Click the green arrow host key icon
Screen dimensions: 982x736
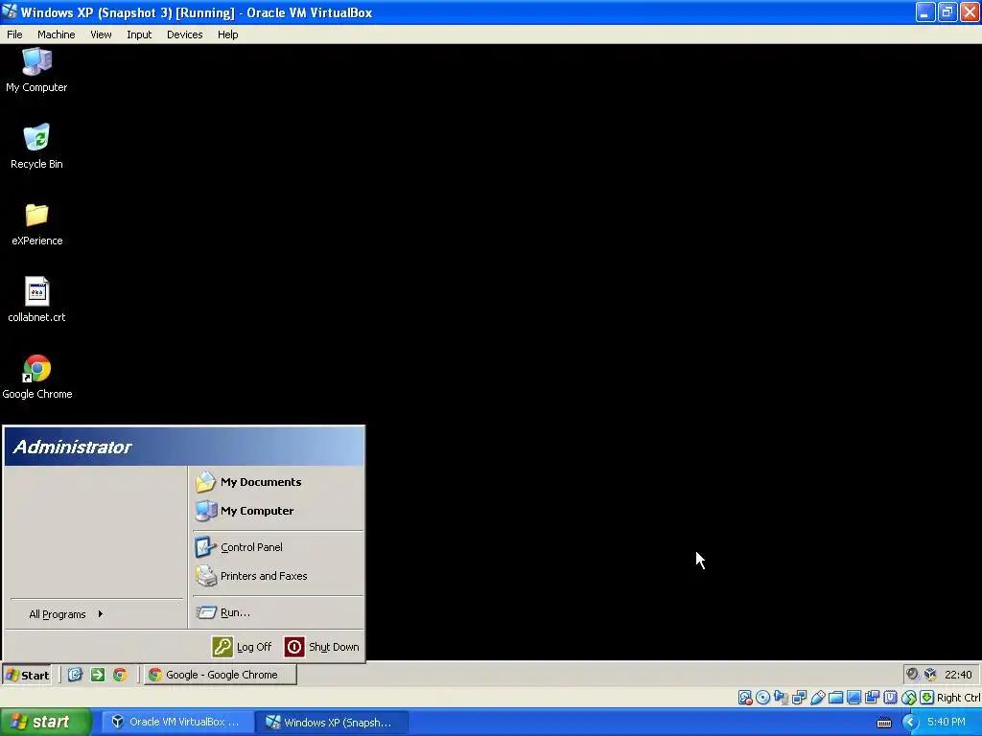click(927, 698)
